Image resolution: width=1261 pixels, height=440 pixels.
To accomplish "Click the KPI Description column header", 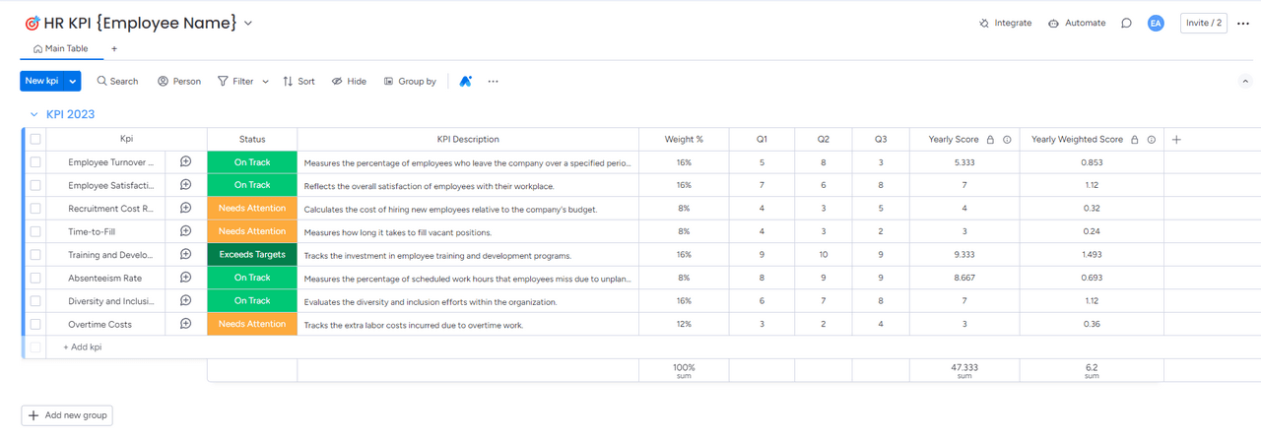I will 468,140.
